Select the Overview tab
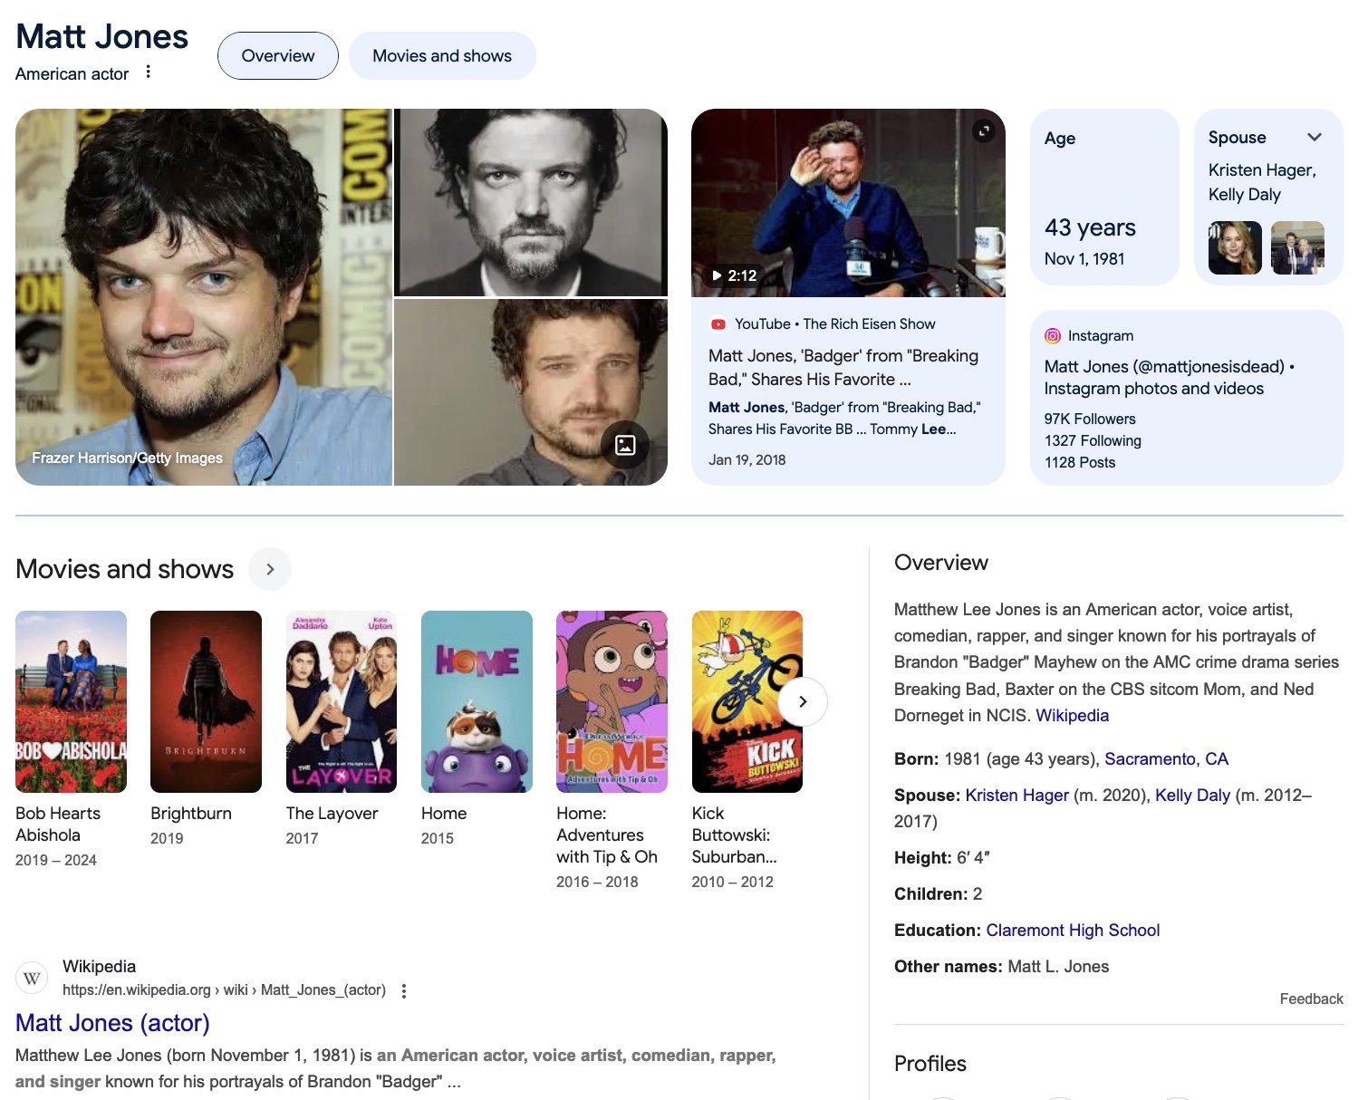1368x1100 pixels. click(278, 56)
